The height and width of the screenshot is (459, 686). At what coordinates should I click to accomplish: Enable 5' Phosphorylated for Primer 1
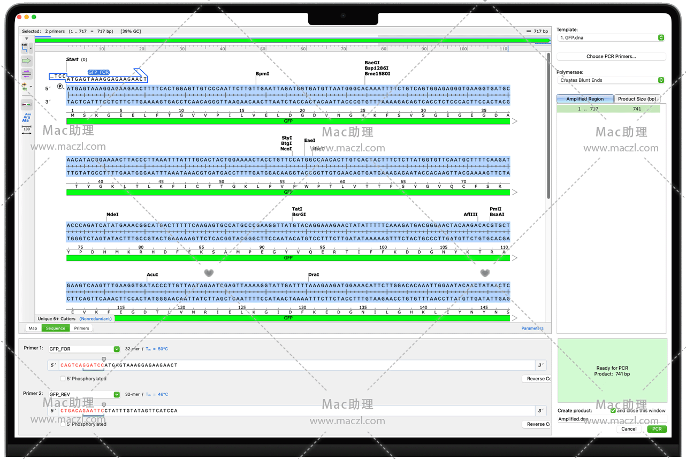click(63, 379)
